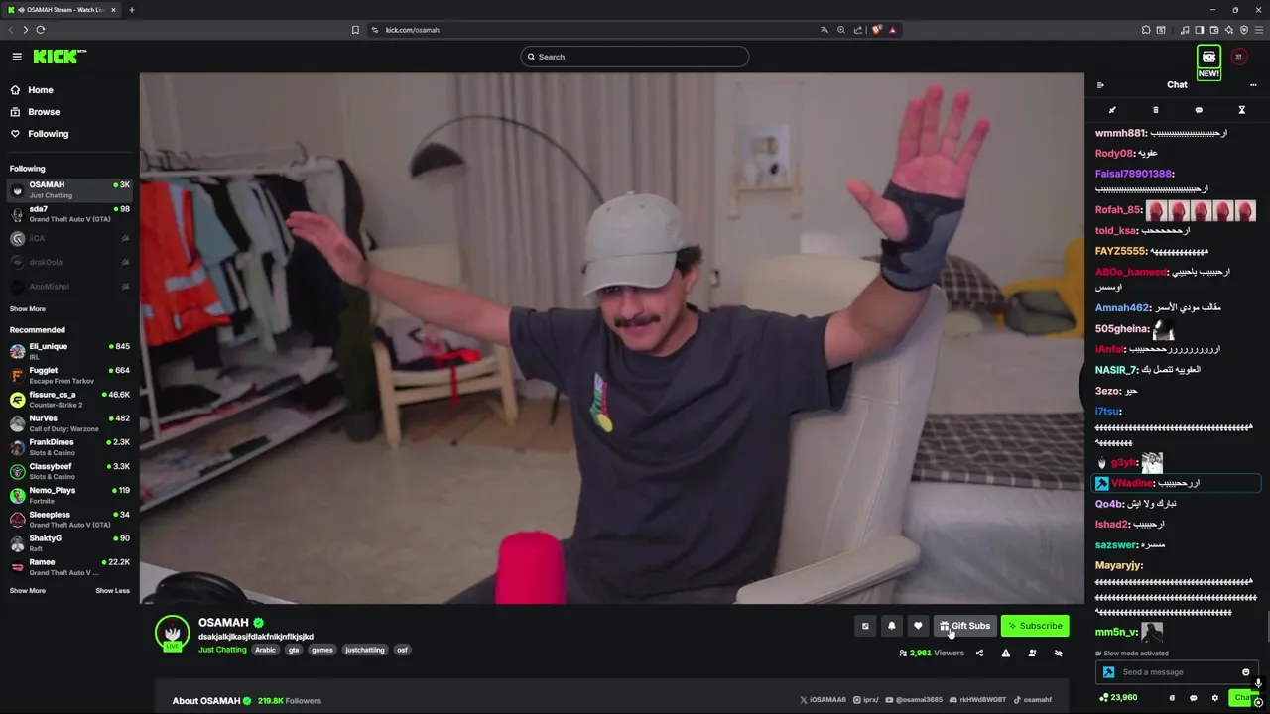Image resolution: width=1270 pixels, height=714 pixels.
Task: Open a new browser tab
Action: 131,10
